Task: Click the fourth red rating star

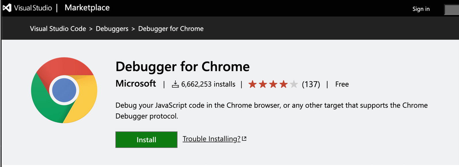Action: click(x=284, y=84)
